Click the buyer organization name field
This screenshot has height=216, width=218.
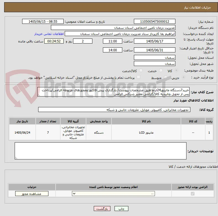[113, 28]
